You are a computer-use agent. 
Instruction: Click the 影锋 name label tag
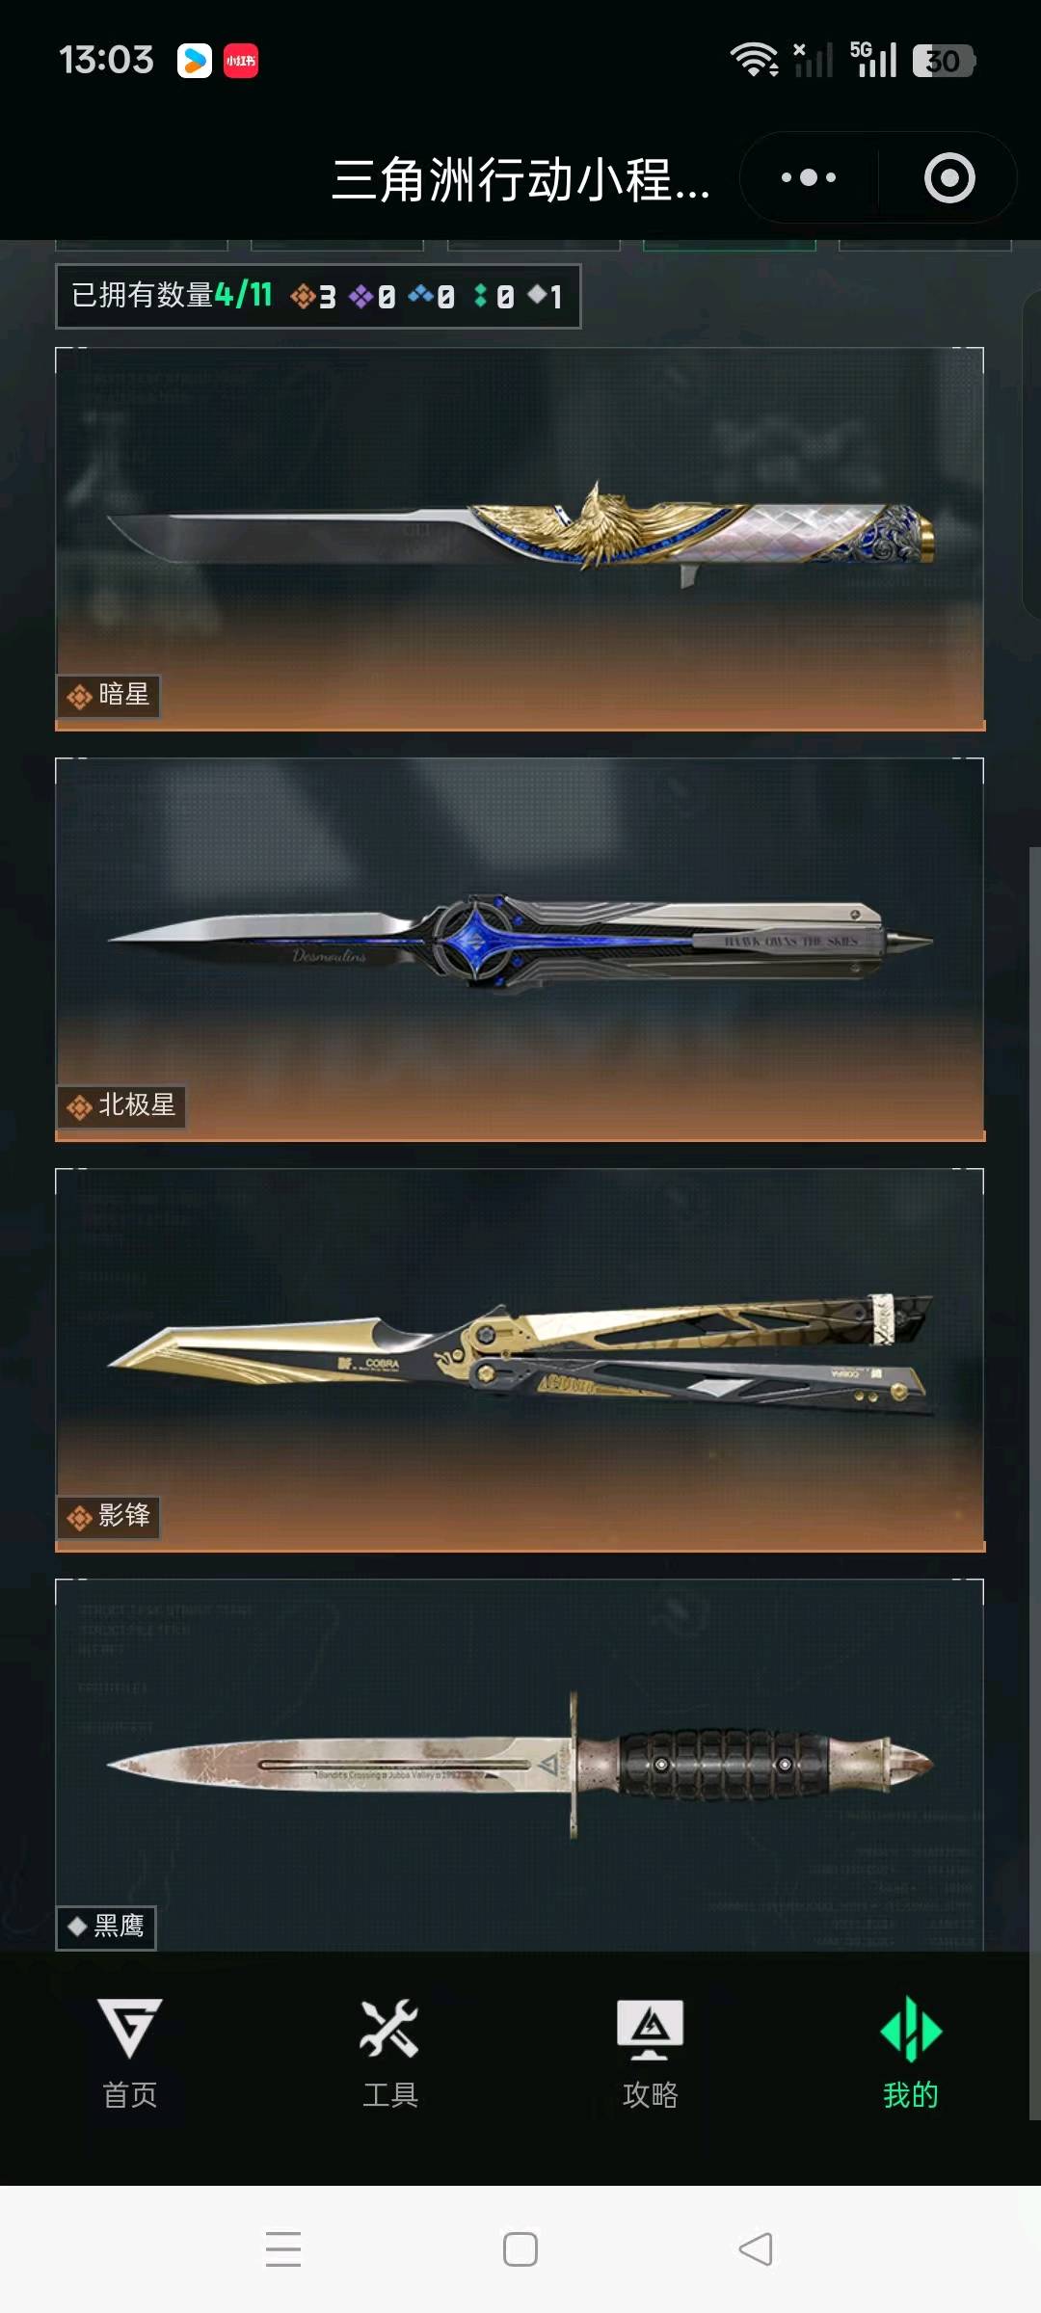click(108, 1517)
